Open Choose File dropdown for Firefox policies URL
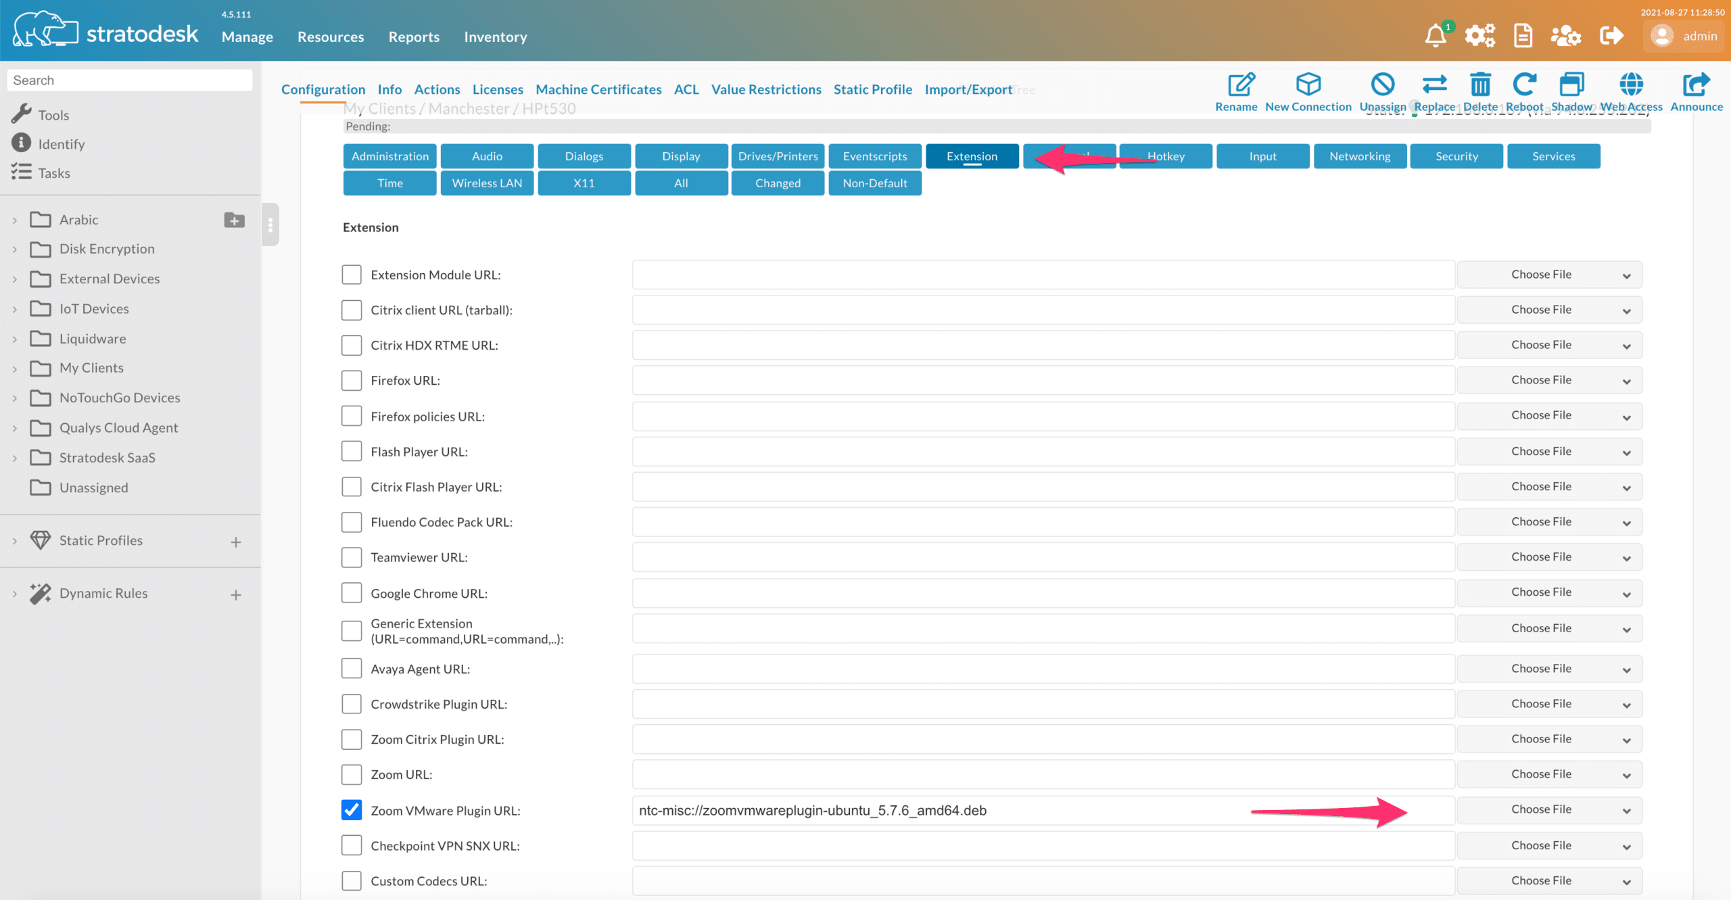 click(1550, 415)
